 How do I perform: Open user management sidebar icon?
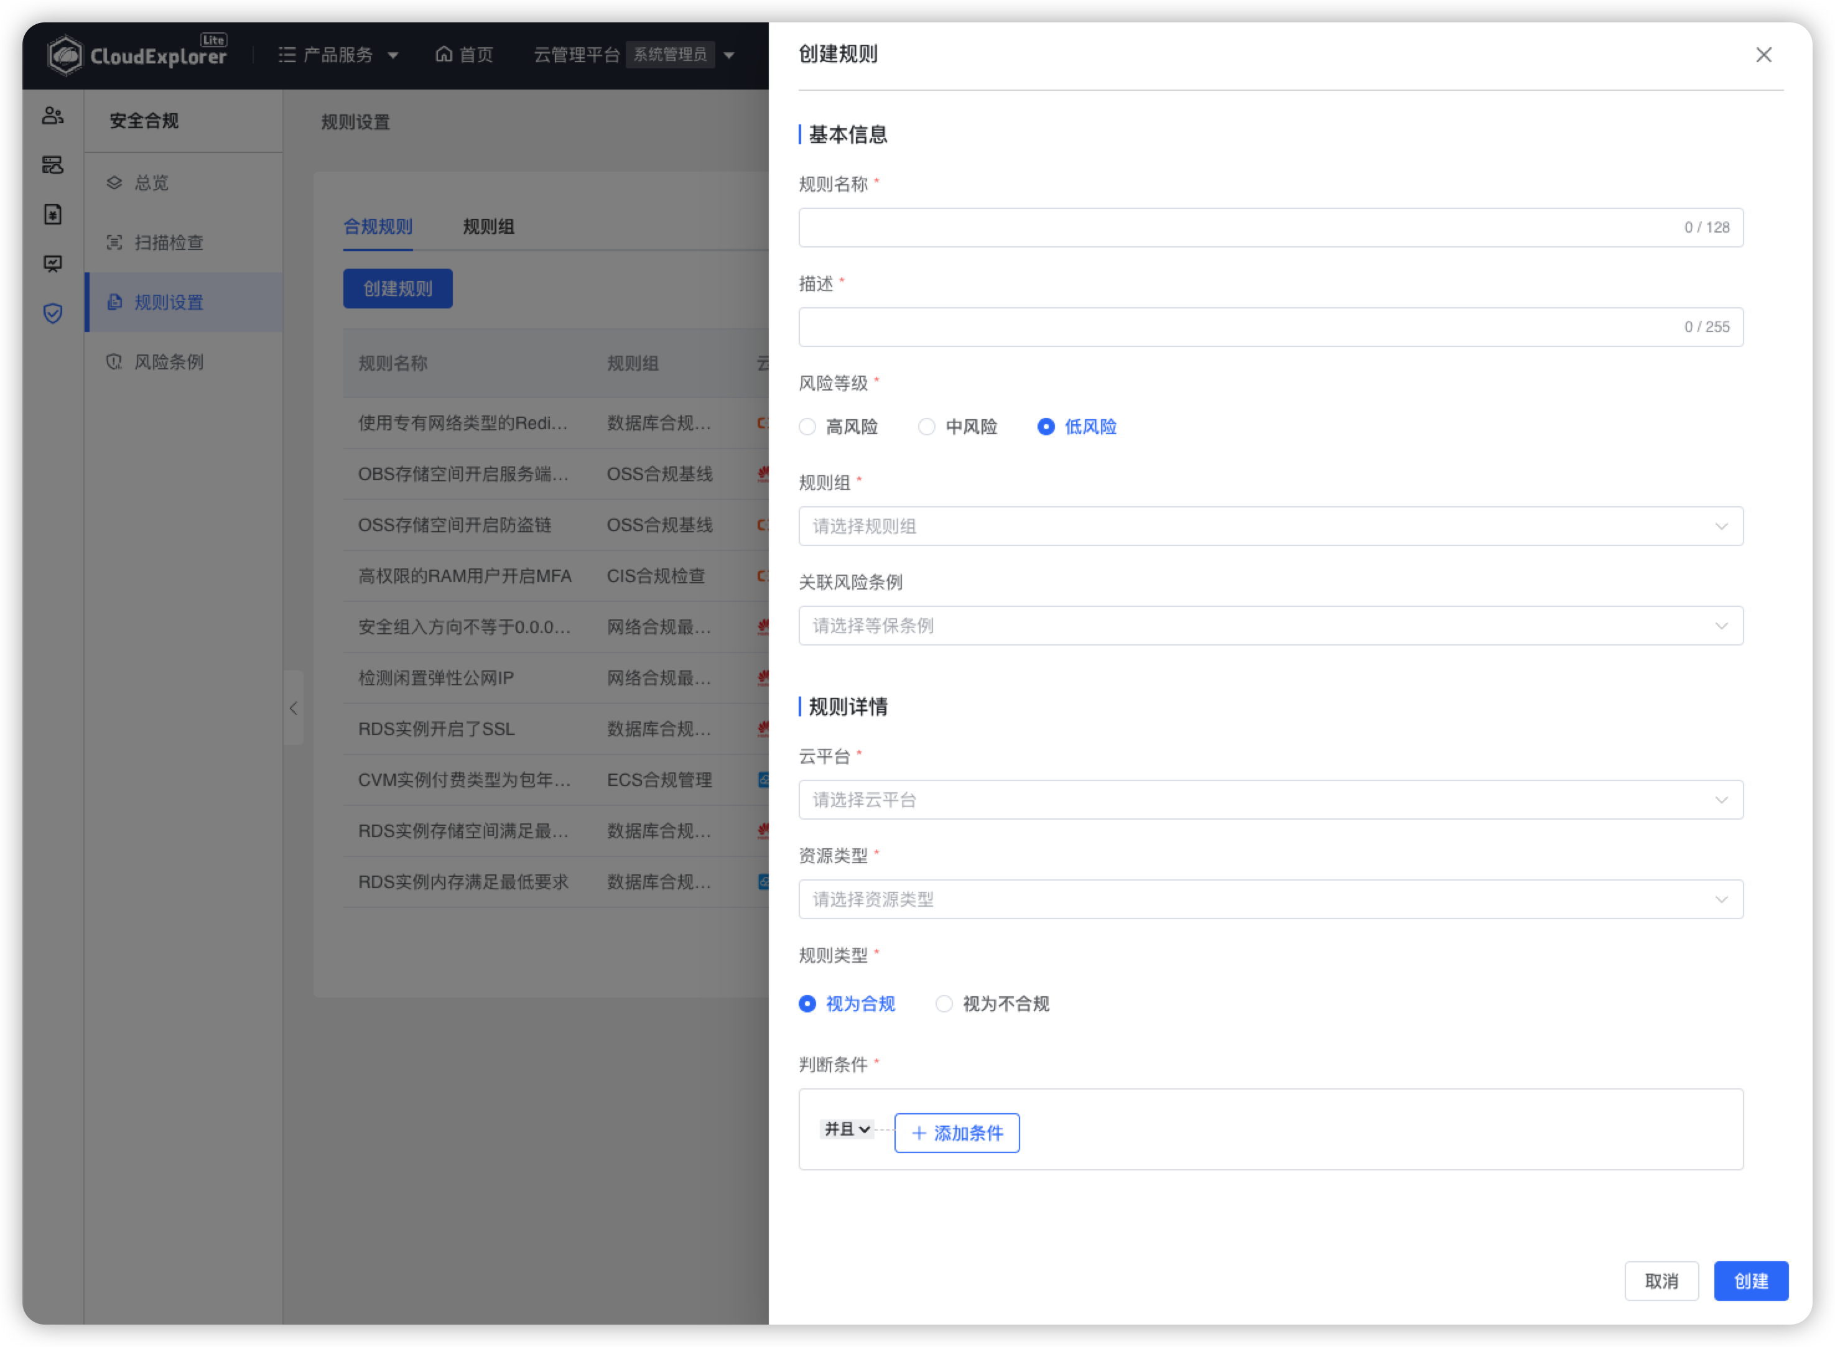(x=53, y=116)
